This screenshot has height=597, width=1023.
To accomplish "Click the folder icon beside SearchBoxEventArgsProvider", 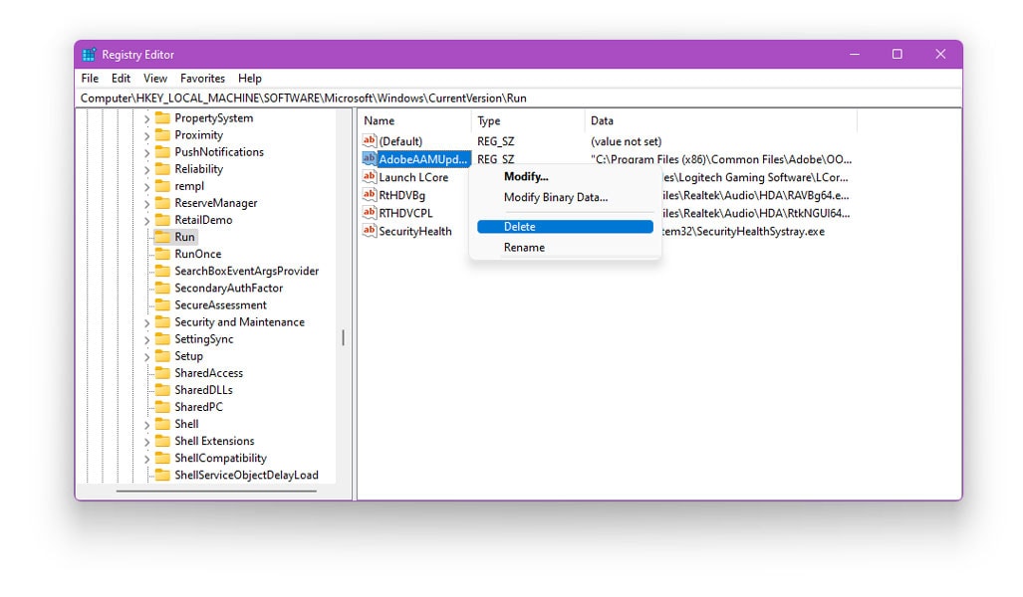I will point(162,271).
